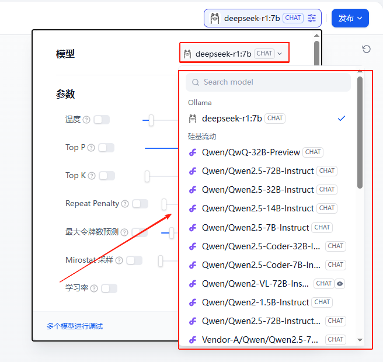Click the vision eye icon on Qwen2-VL-72B
The width and height of the screenshot is (383, 362).
[x=340, y=284]
